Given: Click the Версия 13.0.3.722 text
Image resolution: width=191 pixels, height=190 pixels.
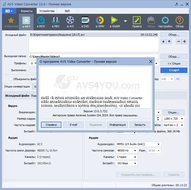Looking at the screenshot, I should (95, 111).
